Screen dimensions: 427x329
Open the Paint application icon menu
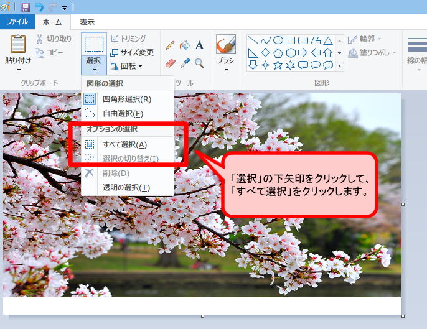(4, 7)
